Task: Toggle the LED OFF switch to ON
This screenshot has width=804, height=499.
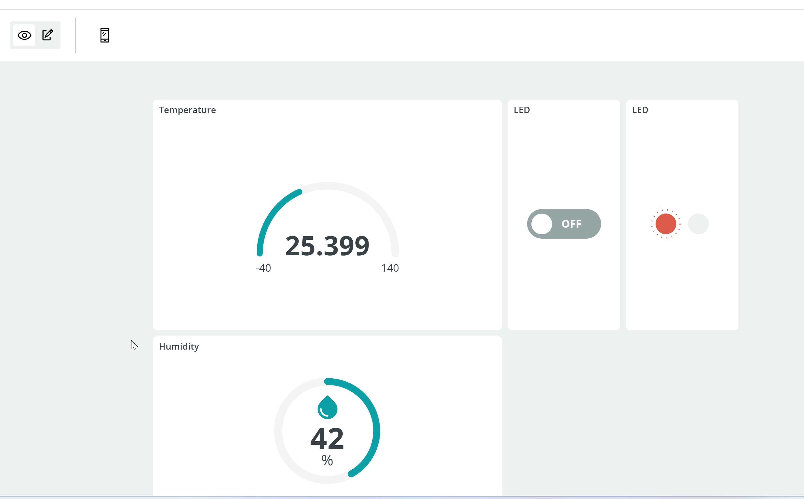Action: [564, 224]
